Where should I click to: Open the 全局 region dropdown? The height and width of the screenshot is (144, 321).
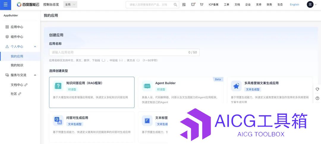(x=70, y=4)
